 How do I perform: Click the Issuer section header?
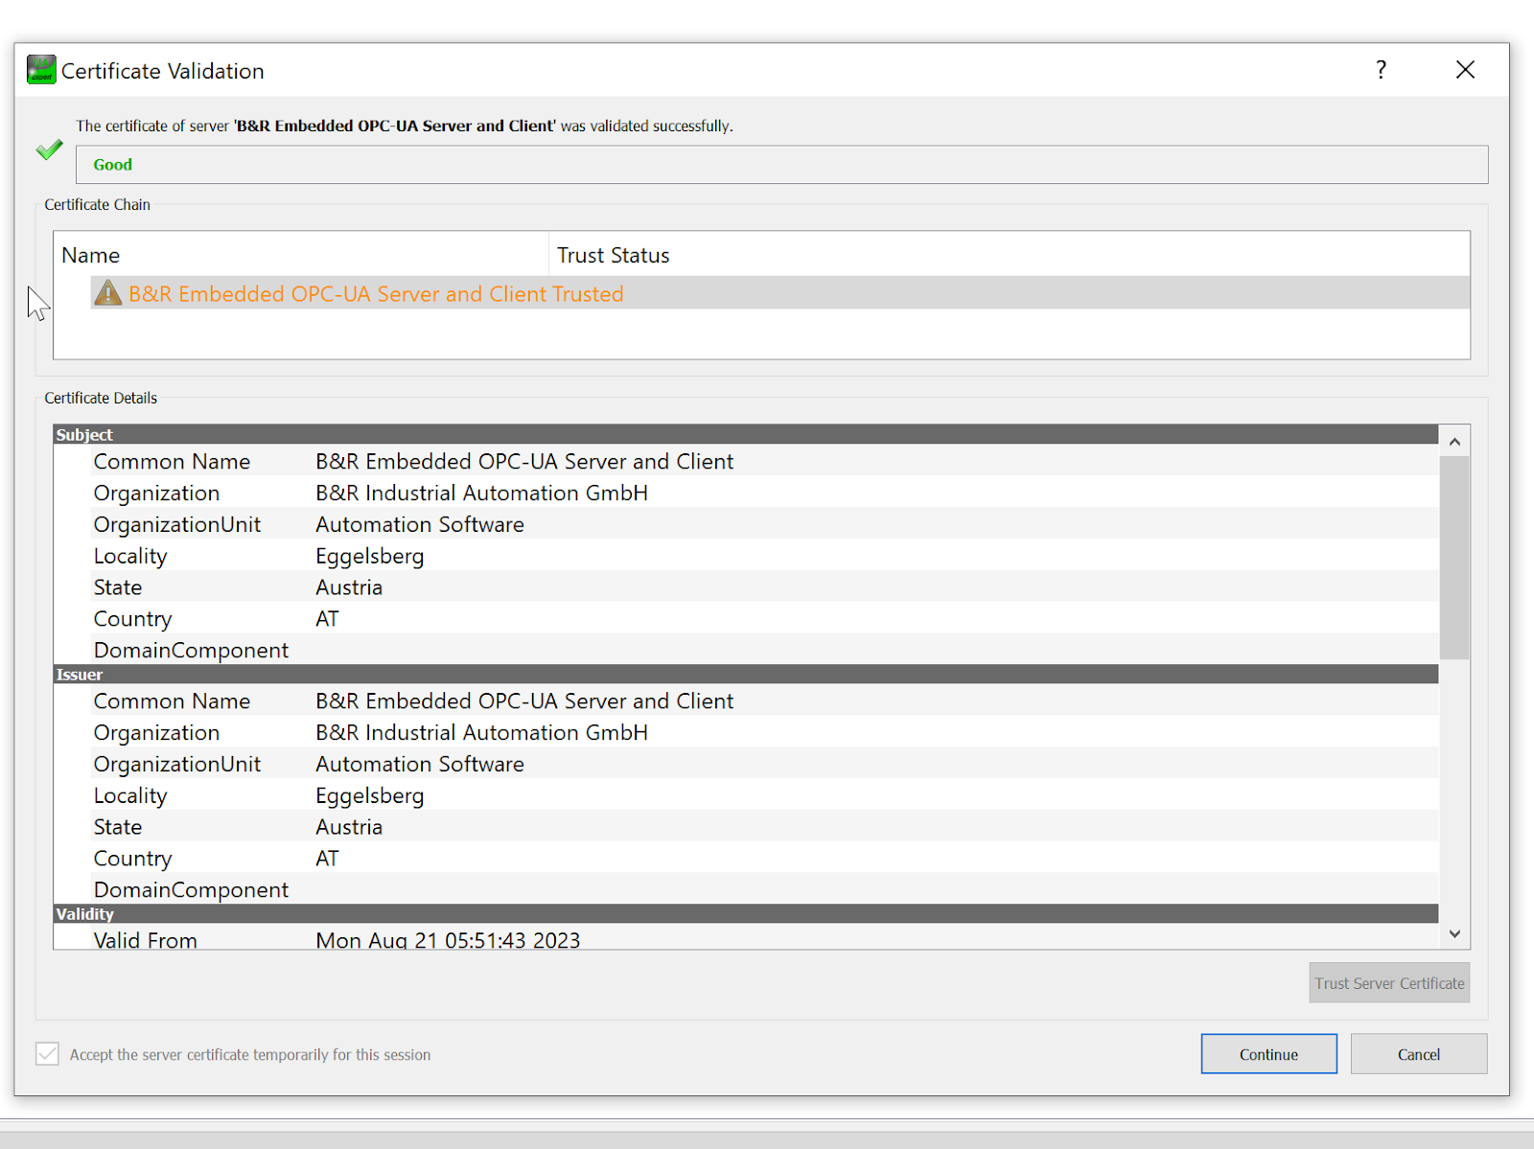pyautogui.click(x=746, y=674)
